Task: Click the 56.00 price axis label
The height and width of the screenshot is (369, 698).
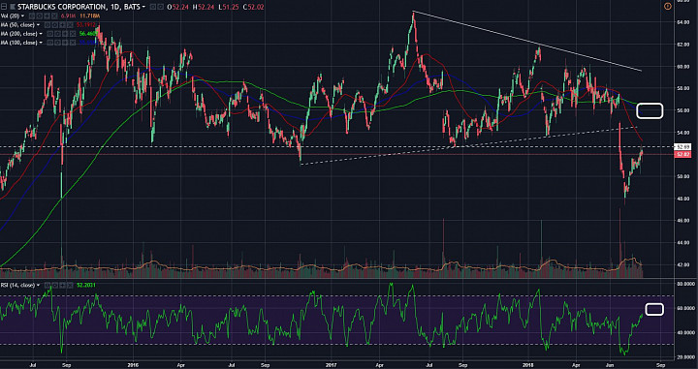Action: 683,110
